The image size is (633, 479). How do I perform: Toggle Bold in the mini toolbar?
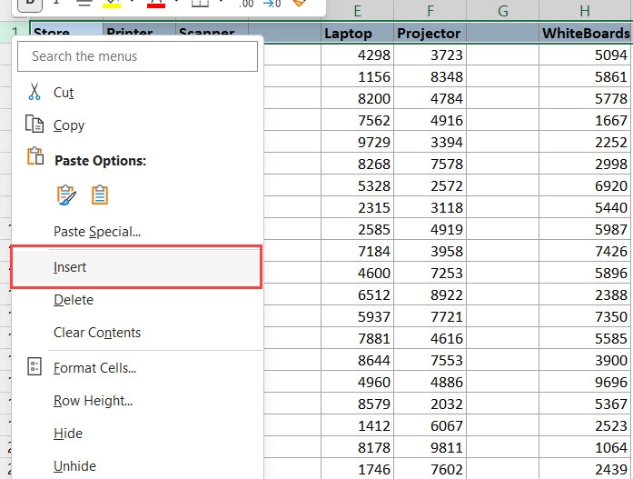[30, 4]
